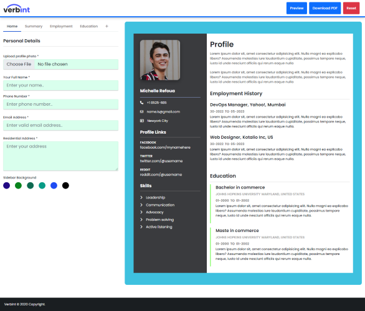
Task: Click Web Designer, Kotalio Inc, US entry
Action: (x=242, y=137)
